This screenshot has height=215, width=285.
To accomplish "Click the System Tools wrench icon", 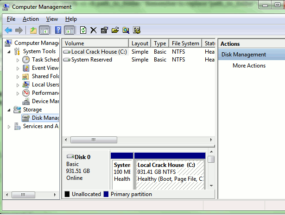I will pyautogui.click(x=17, y=51).
